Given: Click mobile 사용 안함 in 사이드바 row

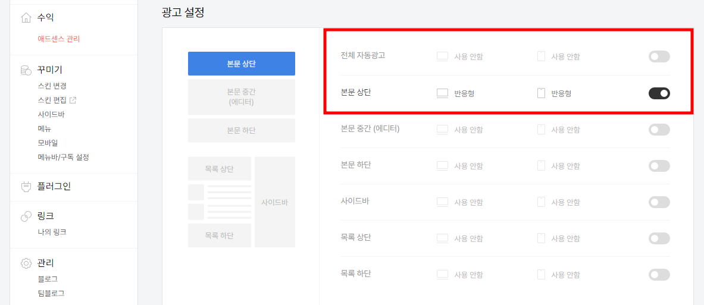Looking at the screenshot, I should pos(565,203).
